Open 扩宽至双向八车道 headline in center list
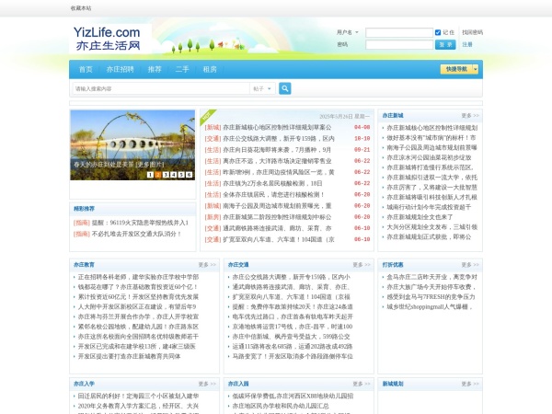Viewport: 552px width, 414px height. pyautogui.click(x=279, y=239)
